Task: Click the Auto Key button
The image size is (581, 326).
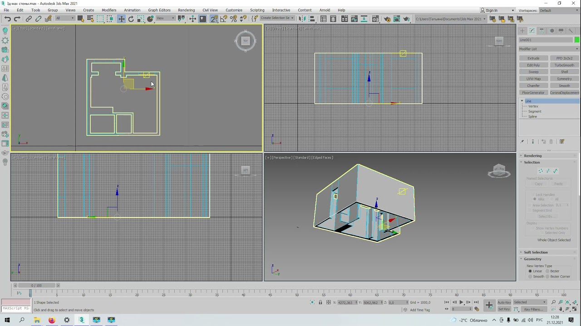Action: (504, 302)
